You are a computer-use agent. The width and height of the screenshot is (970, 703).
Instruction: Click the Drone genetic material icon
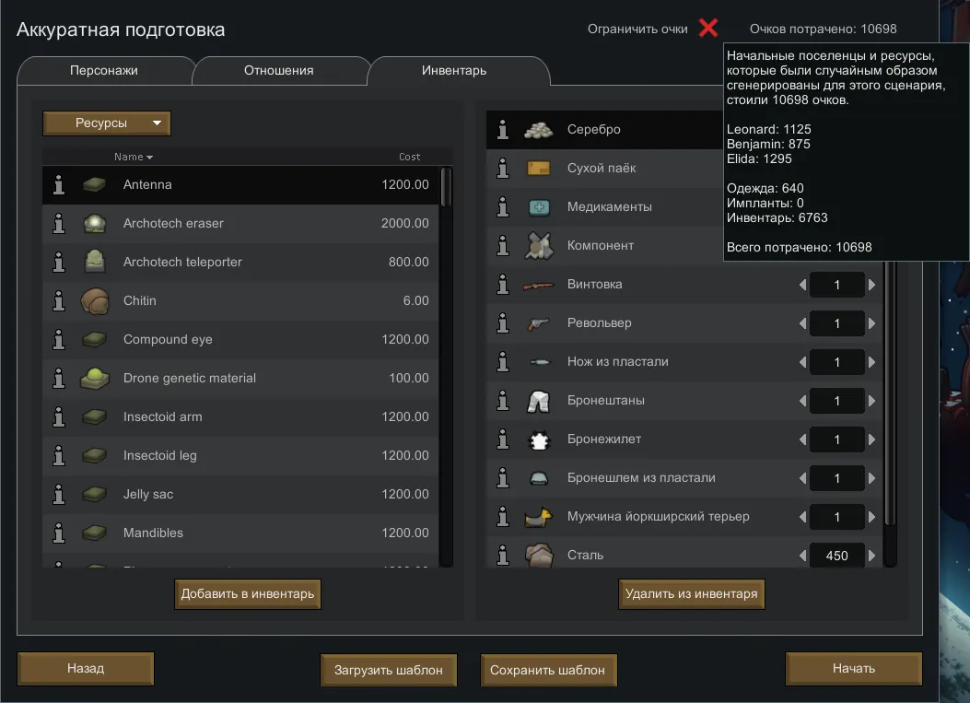(94, 379)
